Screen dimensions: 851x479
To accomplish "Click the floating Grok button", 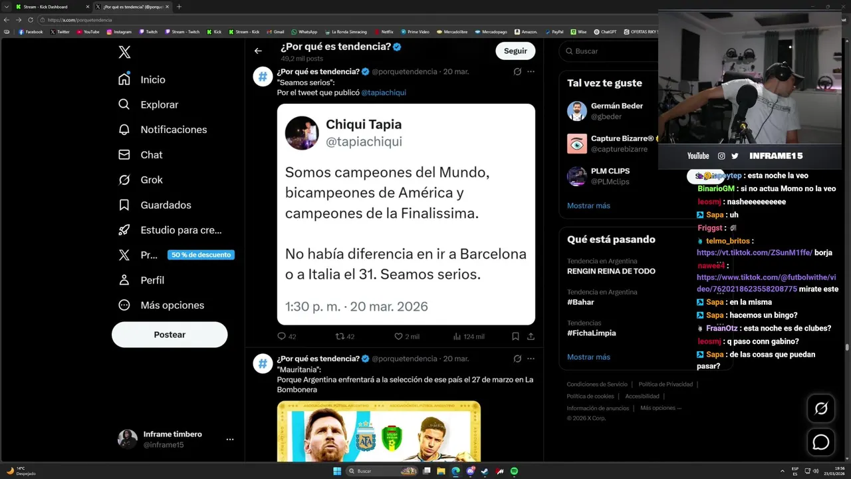I will (x=821, y=408).
